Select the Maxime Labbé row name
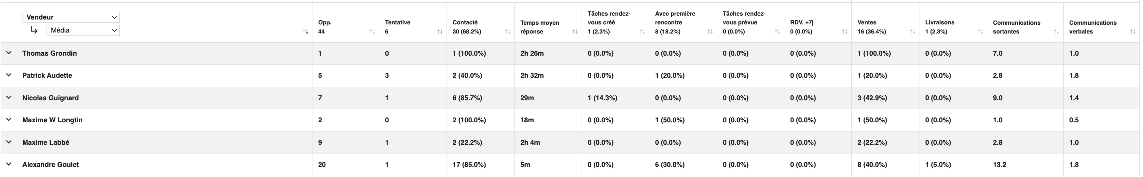The height and width of the screenshot is (177, 1143). [46, 143]
